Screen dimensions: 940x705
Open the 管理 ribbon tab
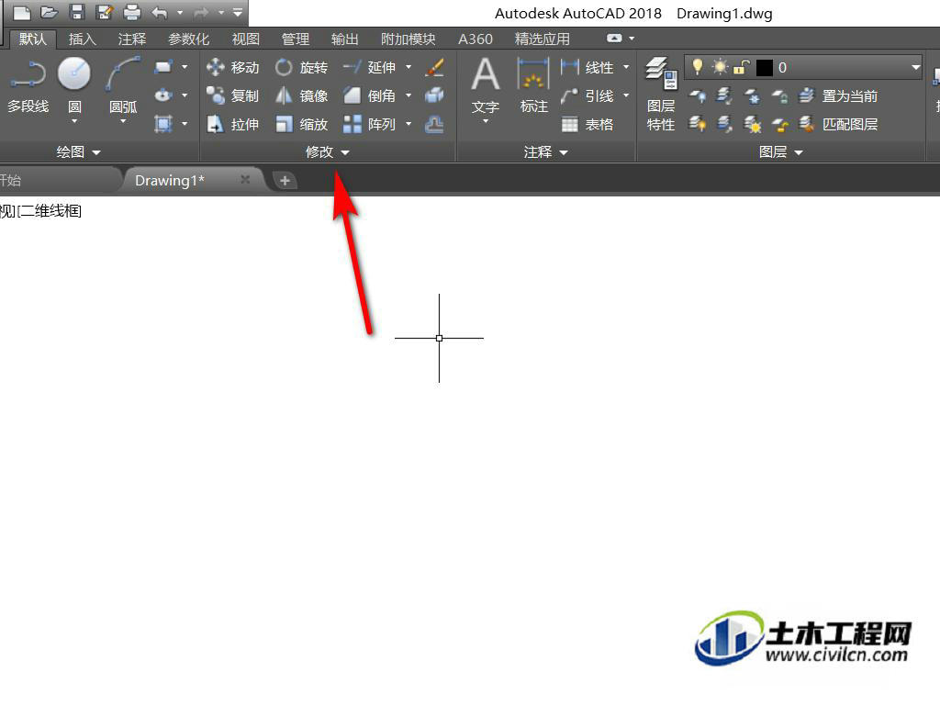(296, 39)
